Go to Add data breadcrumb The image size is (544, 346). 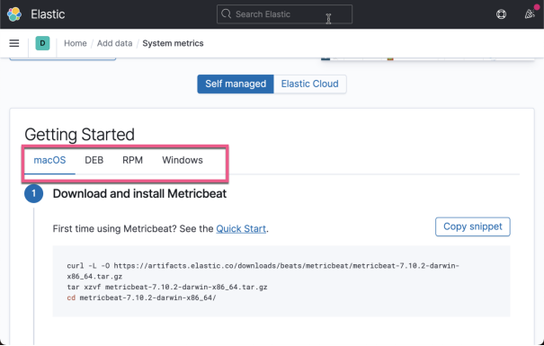click(x=114, y=43)
